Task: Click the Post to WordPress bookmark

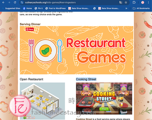Action: pyautogui.click(x=55, y=8)
